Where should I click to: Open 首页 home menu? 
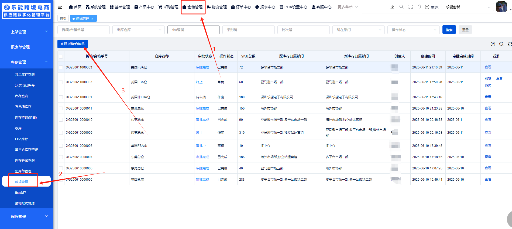coord(75,7)
